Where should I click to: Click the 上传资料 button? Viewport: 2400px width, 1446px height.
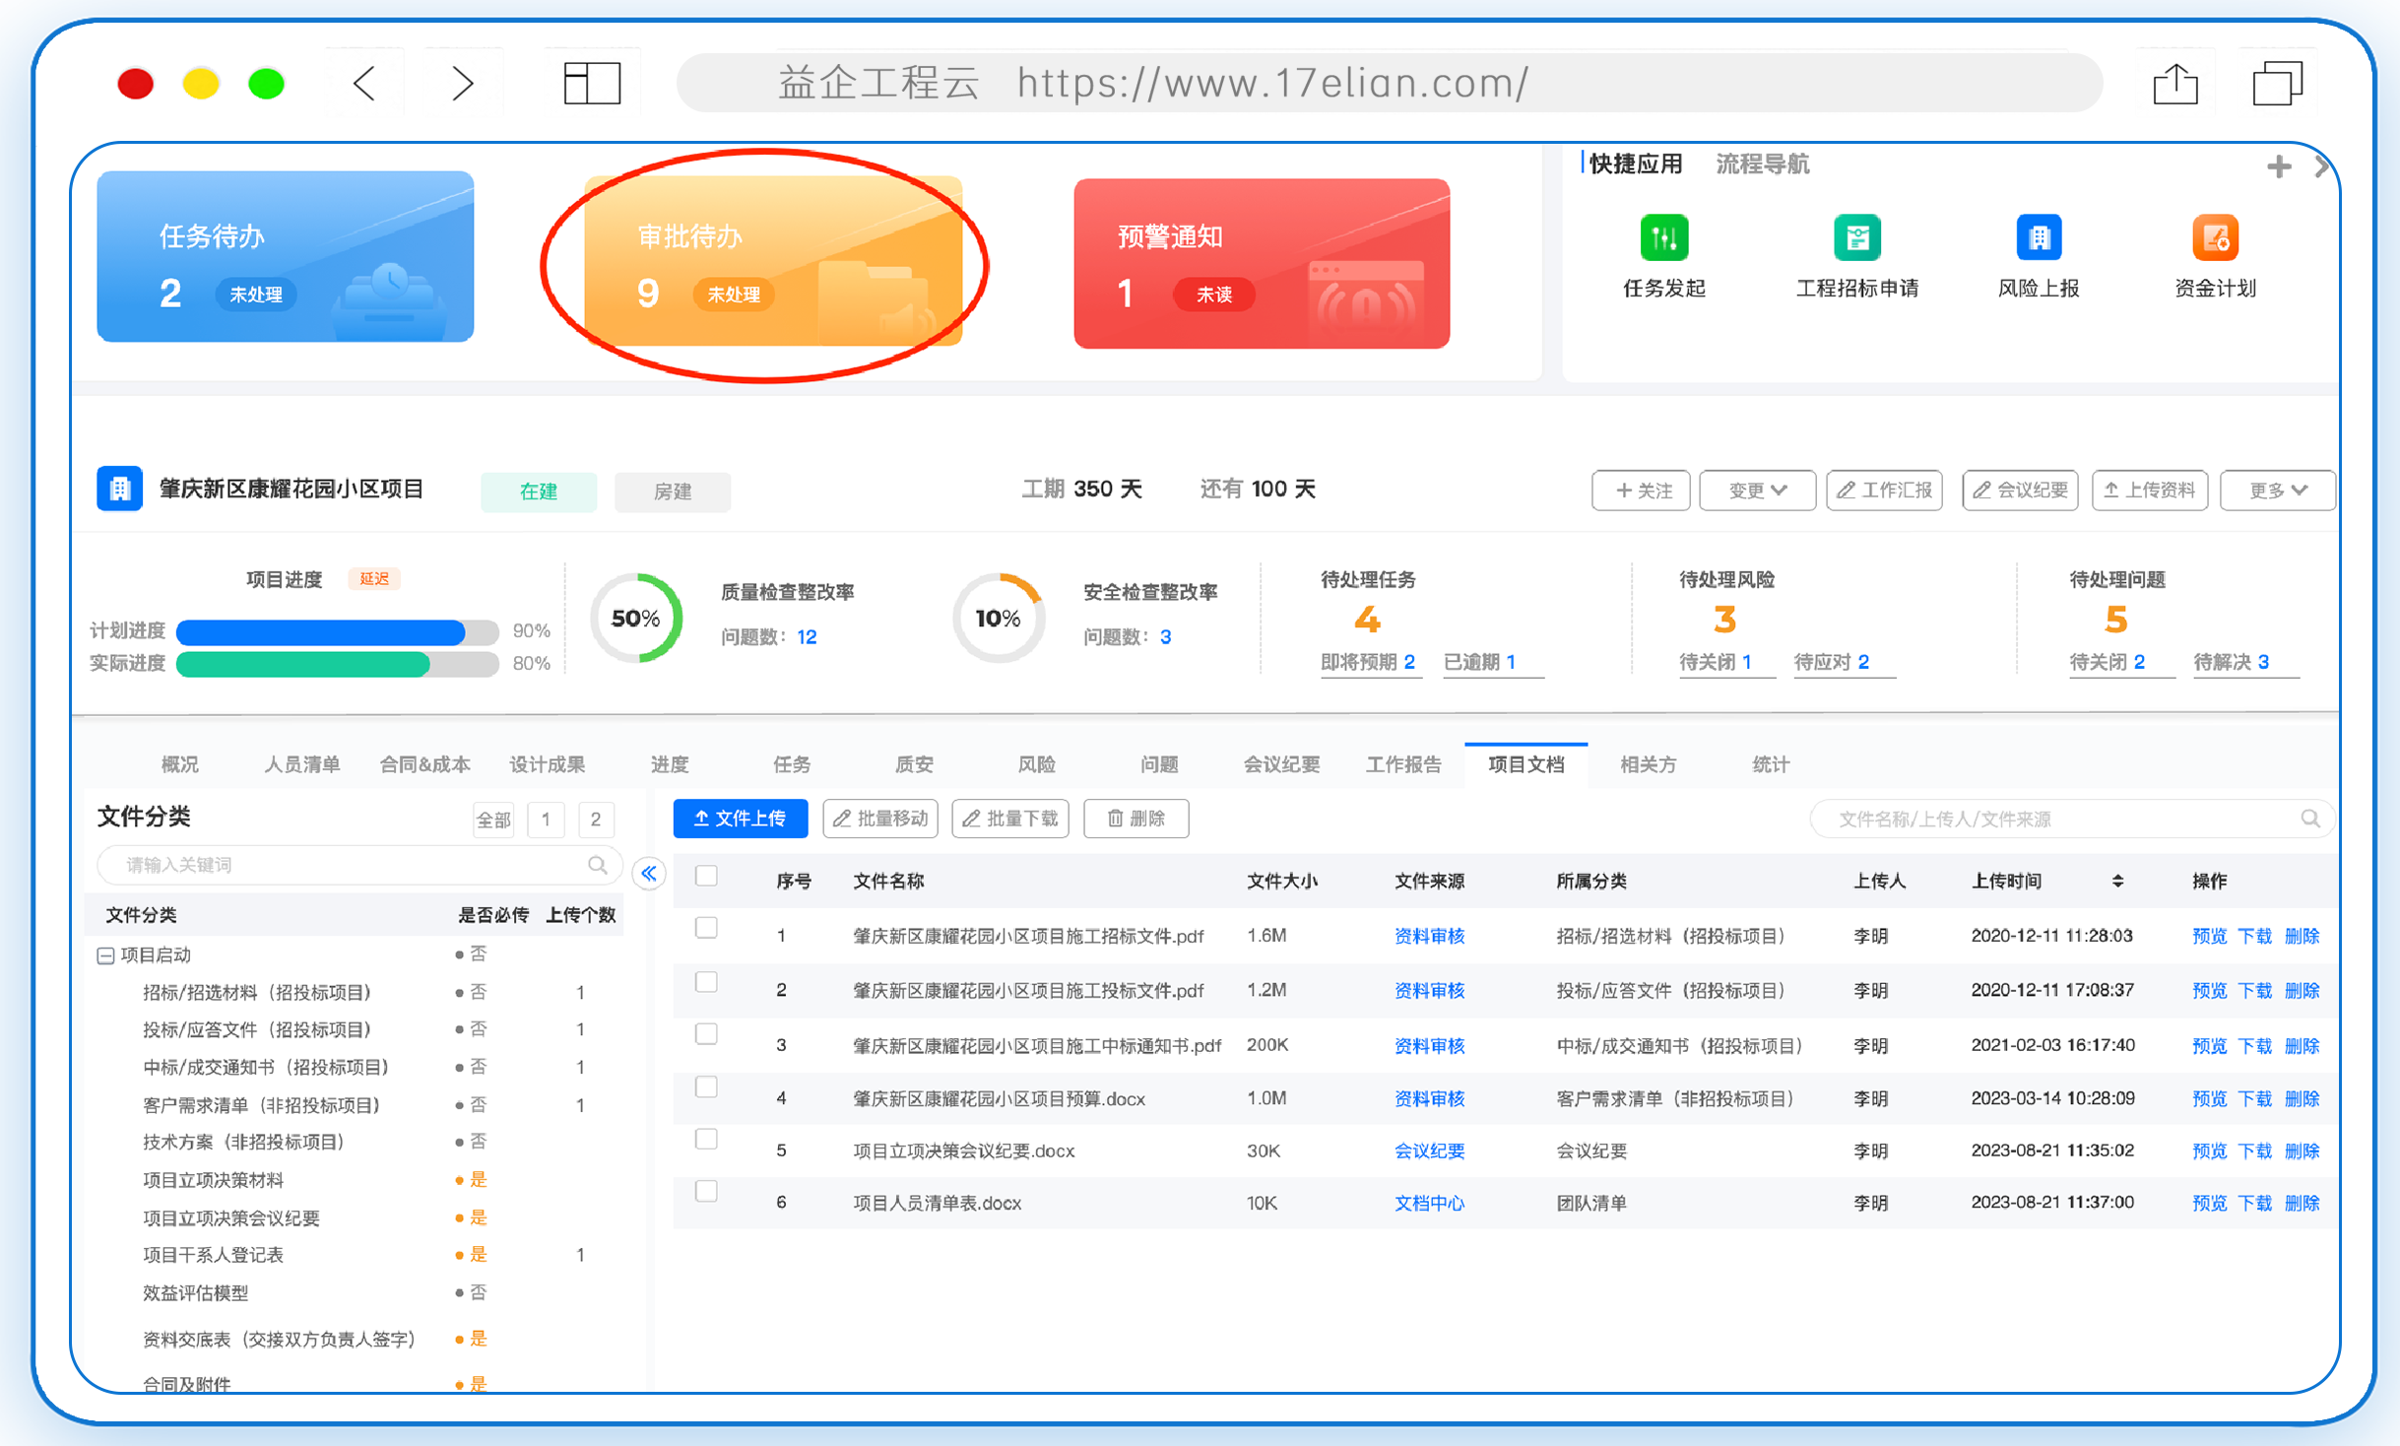pos(2150,491)
